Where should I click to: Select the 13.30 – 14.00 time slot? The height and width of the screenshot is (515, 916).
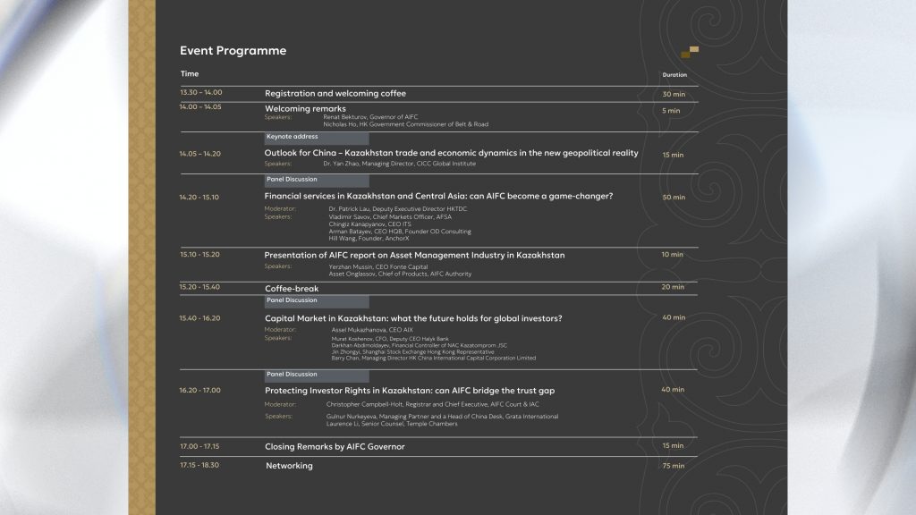[x=201, y=92]
